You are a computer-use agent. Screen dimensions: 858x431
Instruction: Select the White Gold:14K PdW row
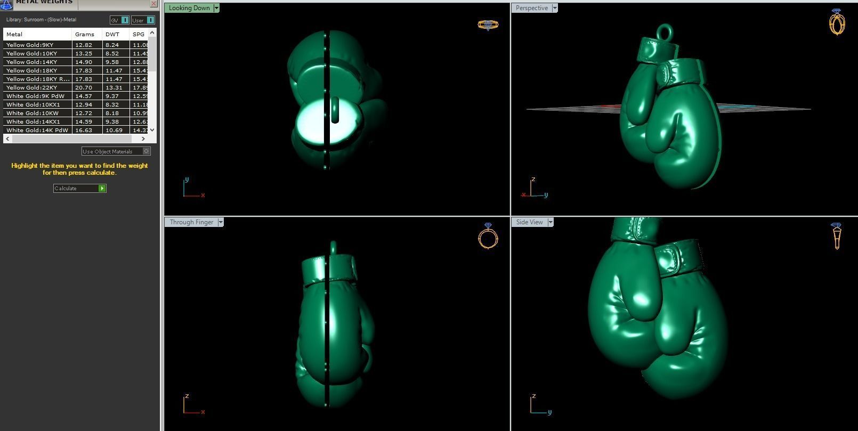[x=76, y=130]
